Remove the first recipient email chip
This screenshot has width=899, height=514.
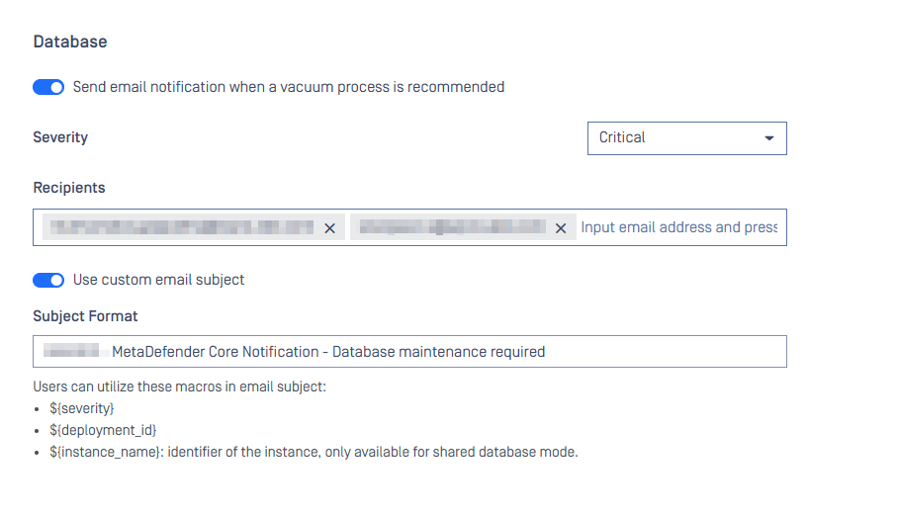click(x=330, y=228)
